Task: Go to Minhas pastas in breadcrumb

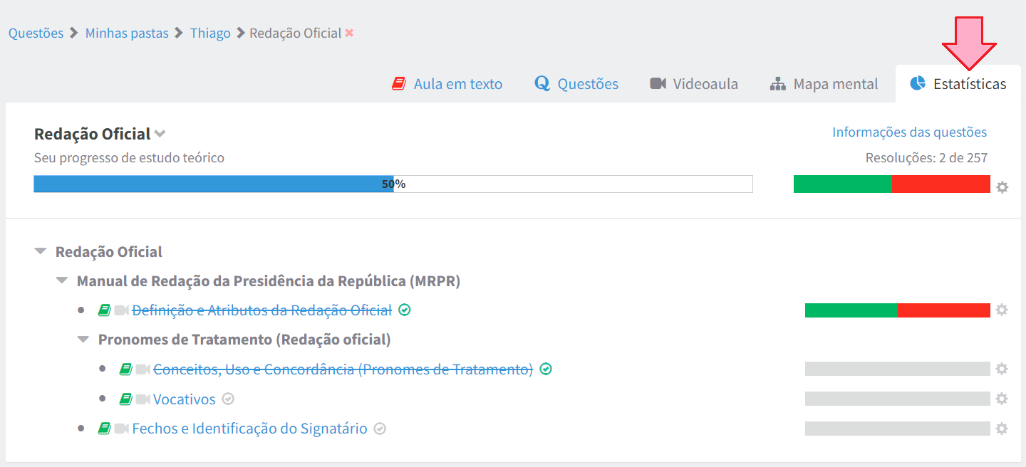Action: tap(127, 33)
